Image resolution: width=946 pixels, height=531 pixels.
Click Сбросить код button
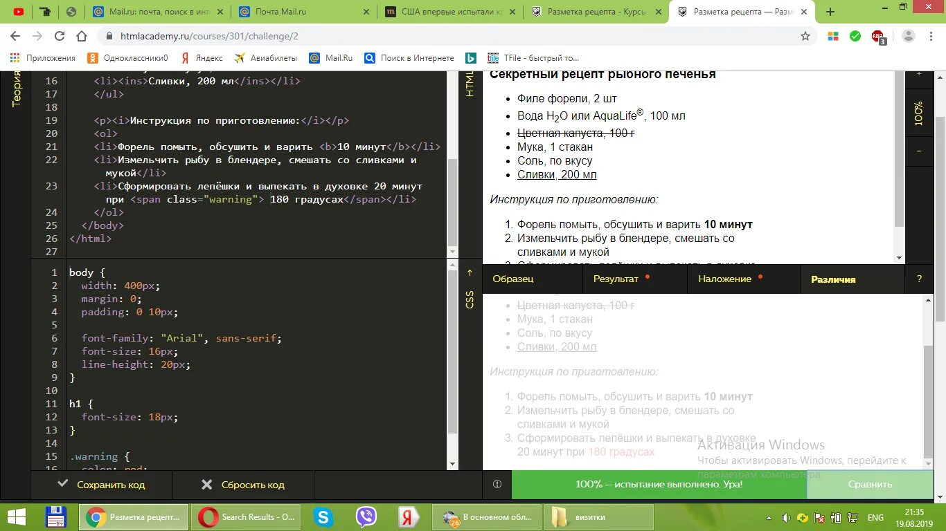coord(243,485)
